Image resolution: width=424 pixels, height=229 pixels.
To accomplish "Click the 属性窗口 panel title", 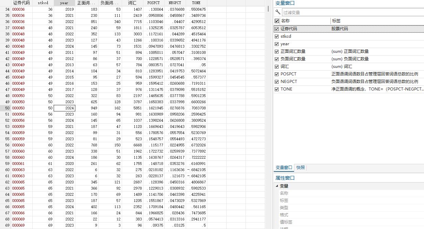I will click(285, 178).
